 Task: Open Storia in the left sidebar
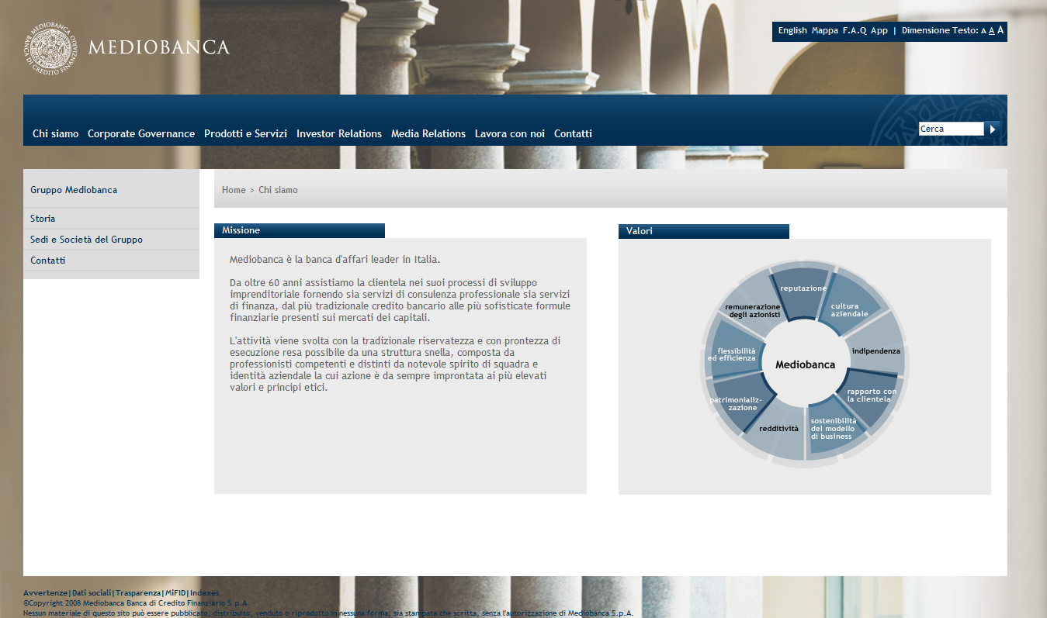coord(43,219)
